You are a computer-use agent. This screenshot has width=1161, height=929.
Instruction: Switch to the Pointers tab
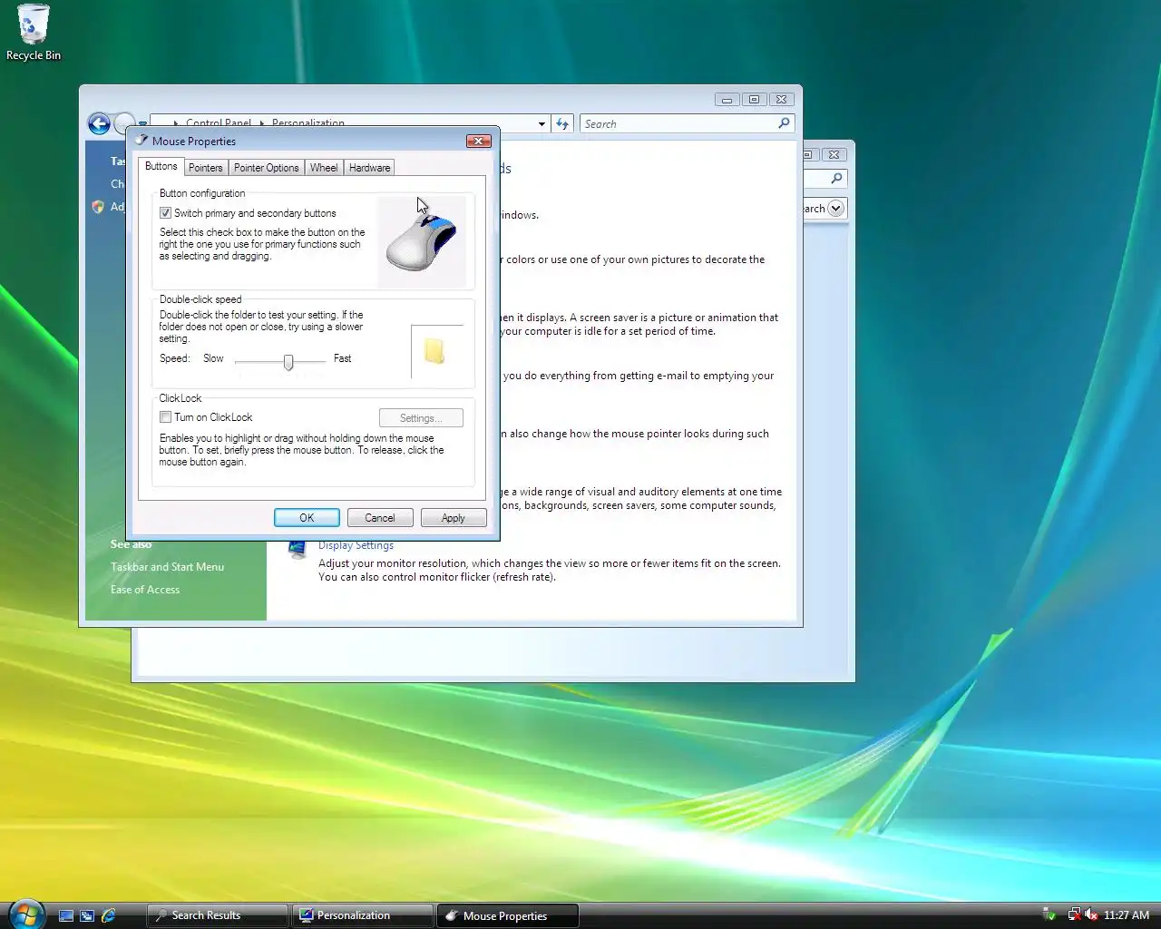(205, 168)
